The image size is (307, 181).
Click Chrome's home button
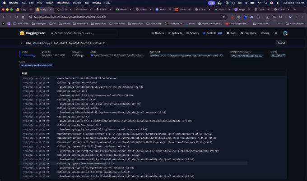(x=23, y=17)
